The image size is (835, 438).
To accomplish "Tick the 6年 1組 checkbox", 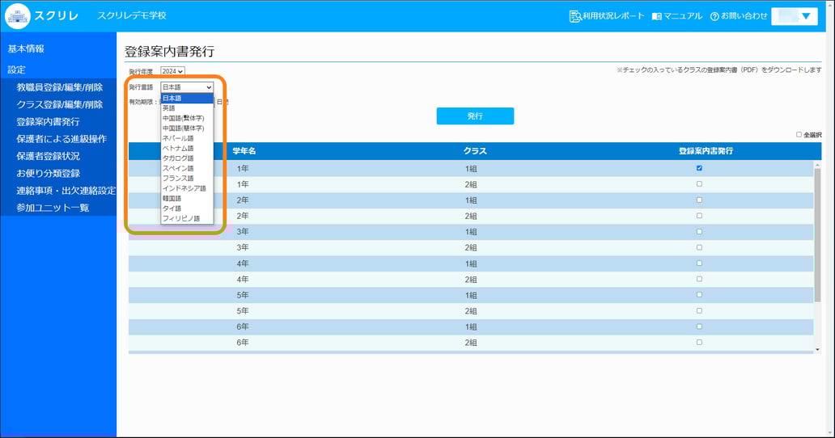I will [699, 326].
